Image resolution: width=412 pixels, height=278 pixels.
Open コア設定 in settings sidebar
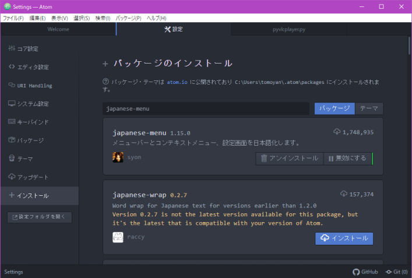click(28, 49)
